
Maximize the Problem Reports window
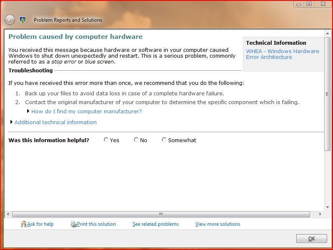click(309, 4)
